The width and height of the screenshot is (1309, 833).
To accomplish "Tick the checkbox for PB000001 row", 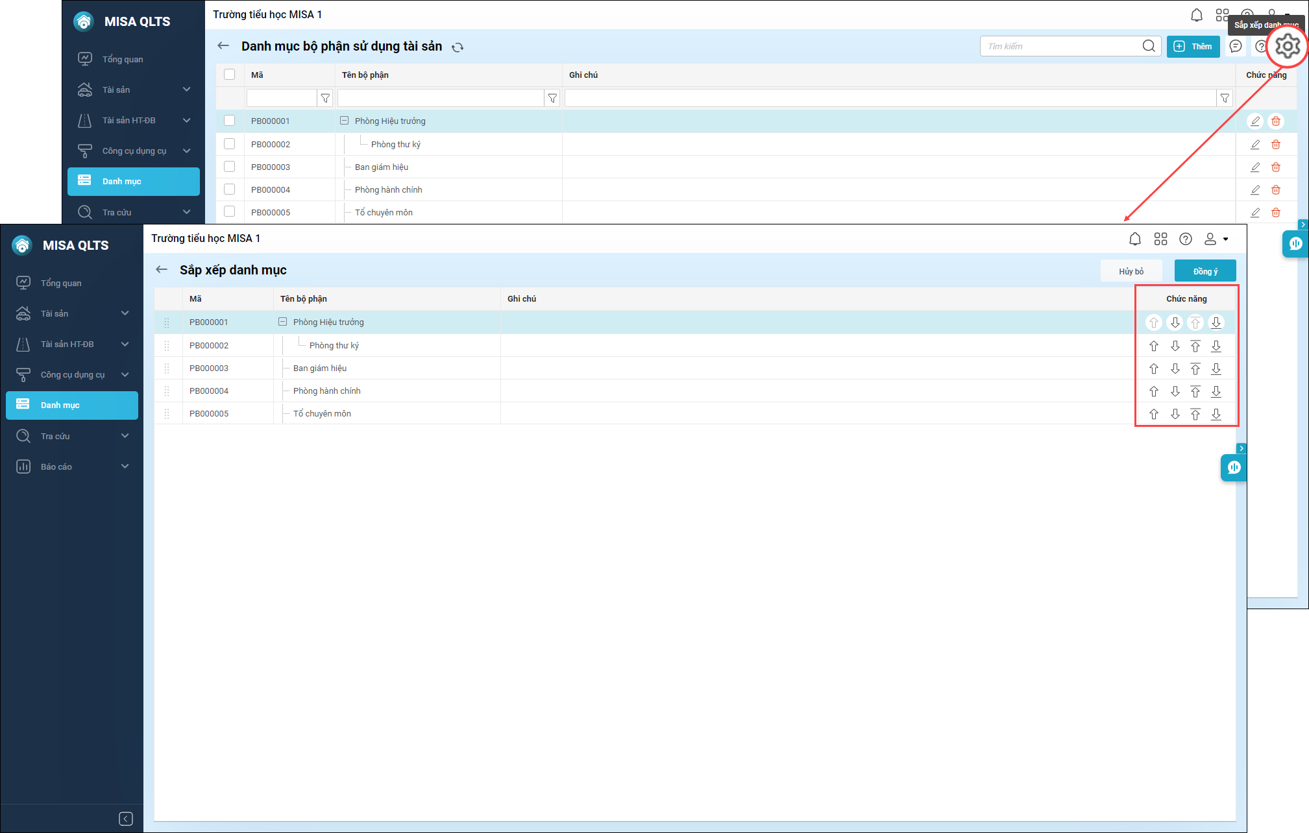I will [229, 121].
